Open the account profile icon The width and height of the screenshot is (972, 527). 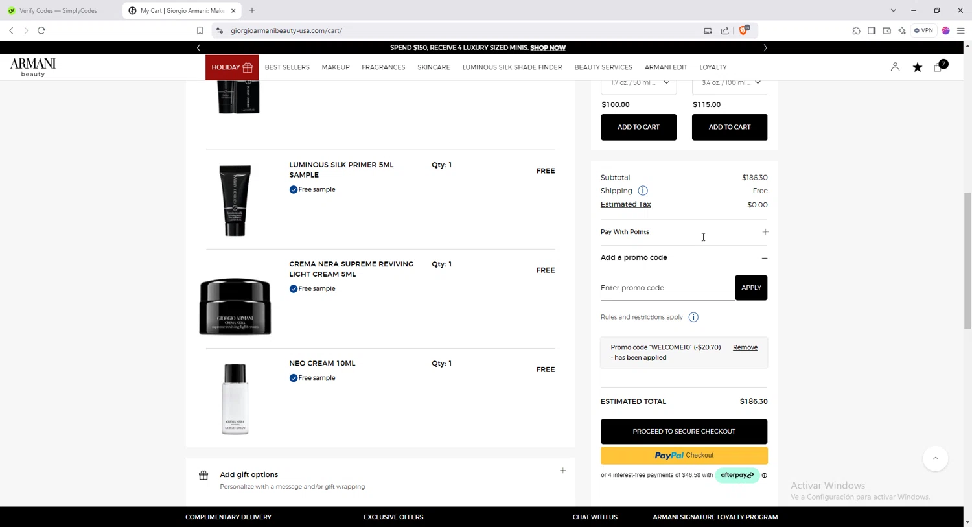[895, 67]
